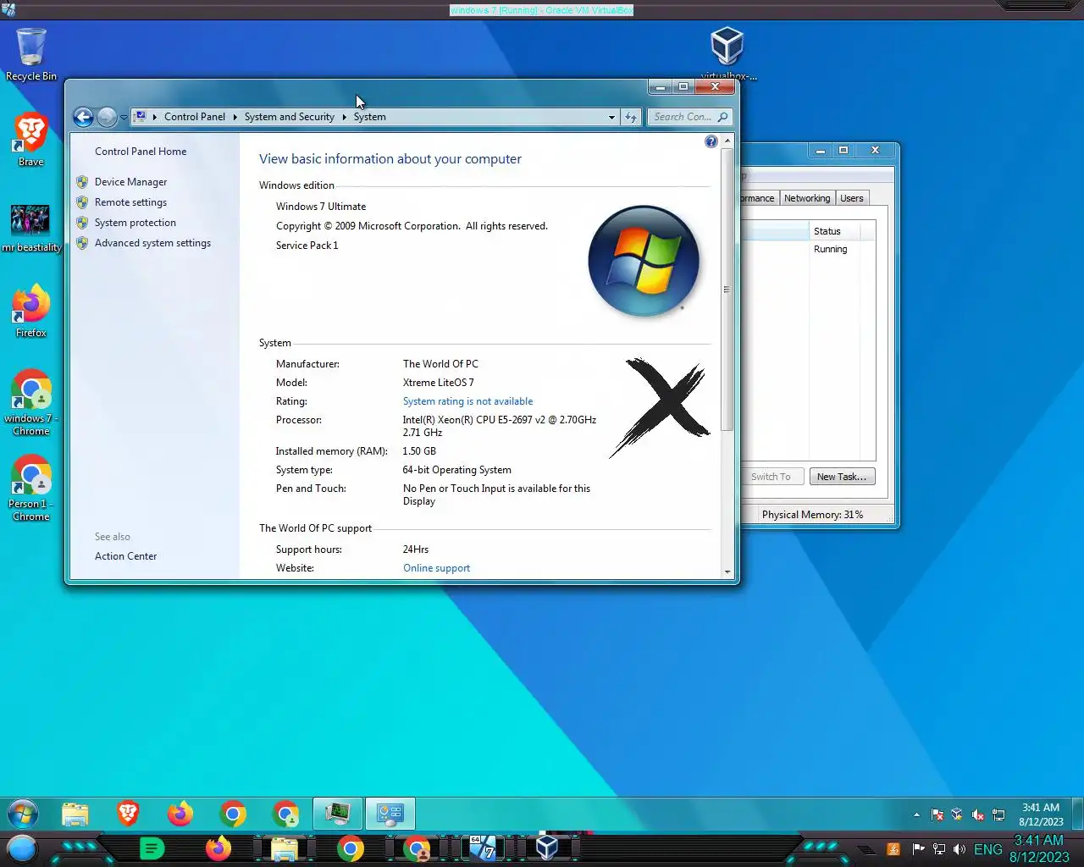Launch Chrome profile shortcut on guest taskbar

[285, 815]
